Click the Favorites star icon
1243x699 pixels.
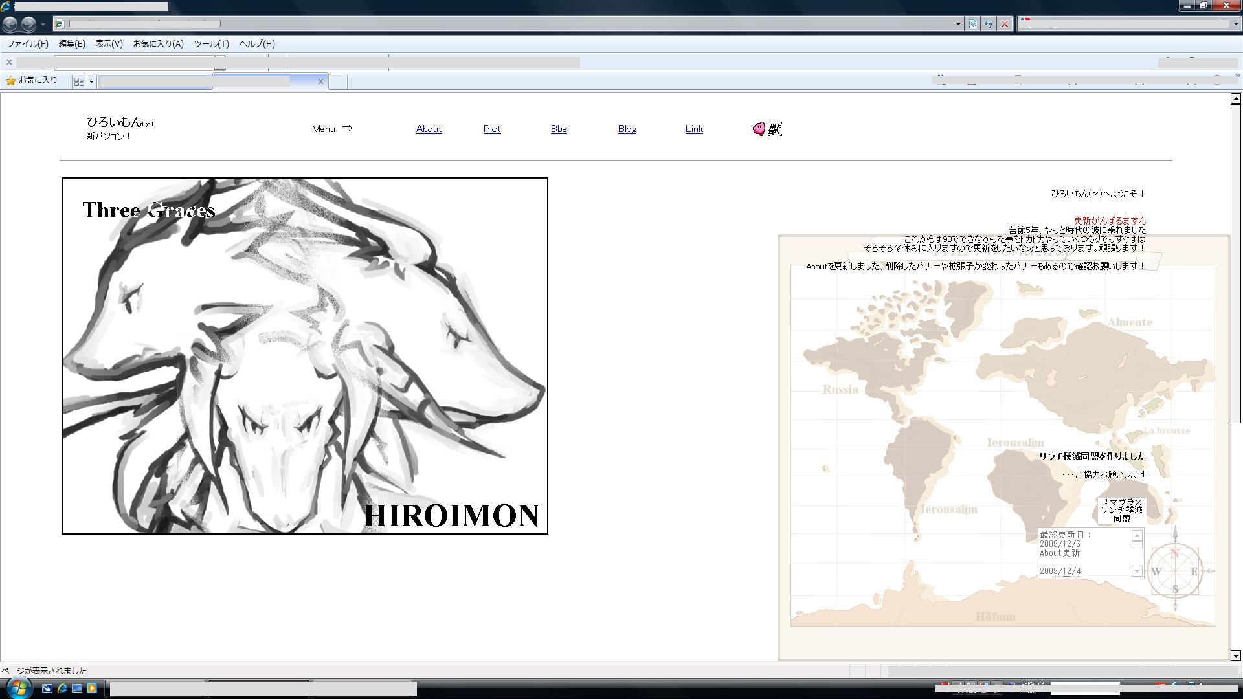coord(11,81)
